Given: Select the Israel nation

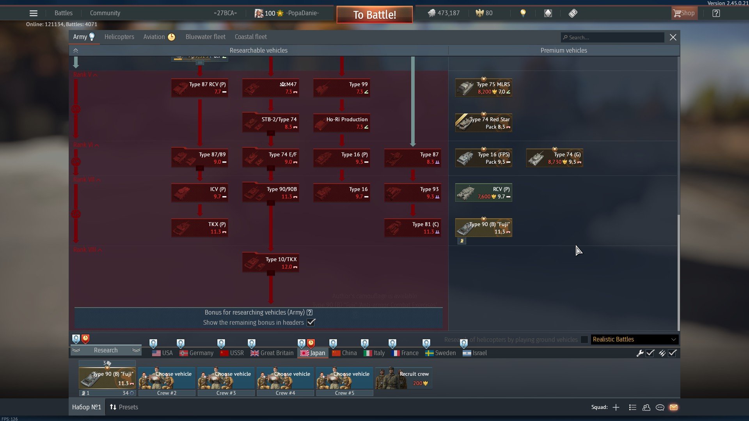Looking at the screenshot, I should pyautogui.click(x=475, y=353).
